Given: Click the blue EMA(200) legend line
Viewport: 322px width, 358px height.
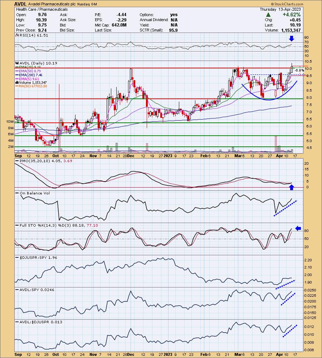Looking at the screenshot, I should (x=17, y=75).
